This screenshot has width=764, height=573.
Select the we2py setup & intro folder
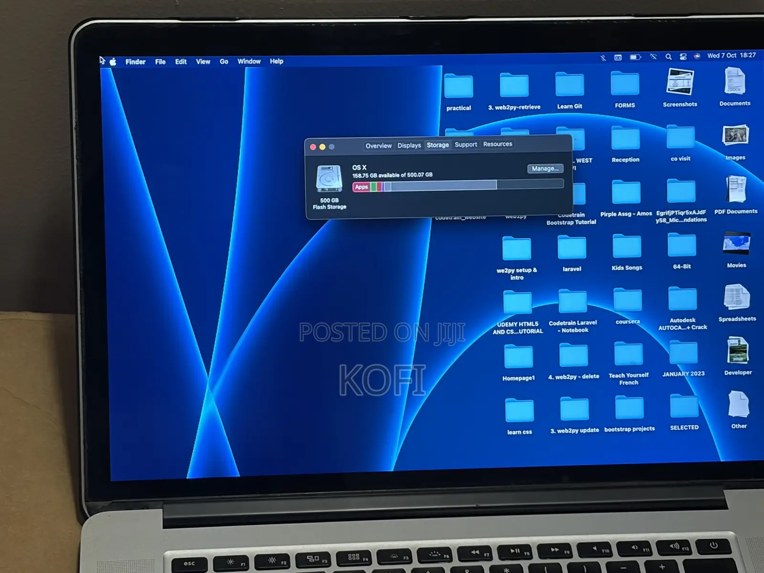point(517,249)
